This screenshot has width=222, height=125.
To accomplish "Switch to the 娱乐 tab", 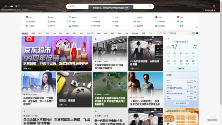I will coord(40,33).
